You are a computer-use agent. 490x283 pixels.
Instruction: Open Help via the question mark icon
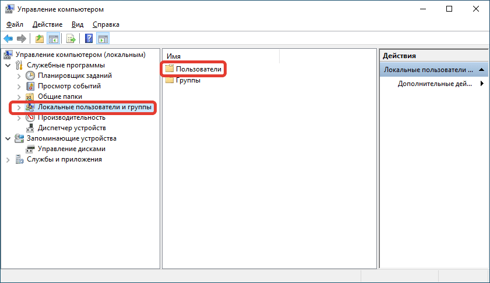pos(89,39)
